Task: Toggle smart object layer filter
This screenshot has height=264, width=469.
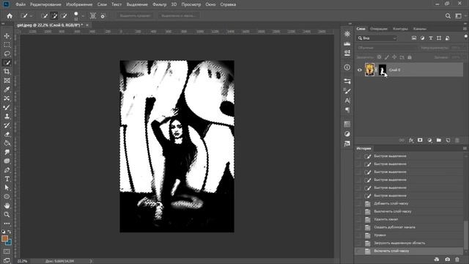Action: tap(447, 38)
